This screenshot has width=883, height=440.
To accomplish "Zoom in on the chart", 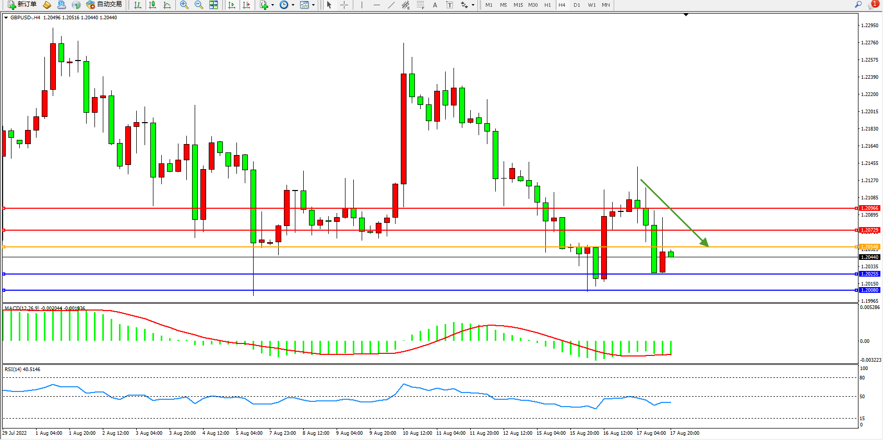I will click(x=184, y=5).
